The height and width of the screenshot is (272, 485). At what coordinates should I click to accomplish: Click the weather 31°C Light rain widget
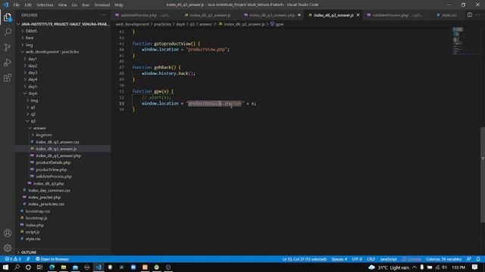tap(389, 267)
